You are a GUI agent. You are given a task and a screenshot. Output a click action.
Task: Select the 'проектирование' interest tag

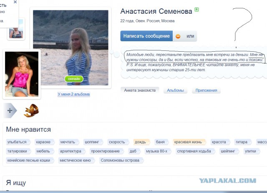coord(106,151)
